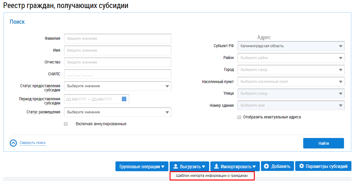
Task: Tick "Отобразить неактуальные адреса" checkbox
Action: (x=239, y=117)
